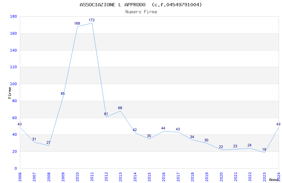
Task: Click the 'Numero Firme' subtitle
Action: [141, 12]
